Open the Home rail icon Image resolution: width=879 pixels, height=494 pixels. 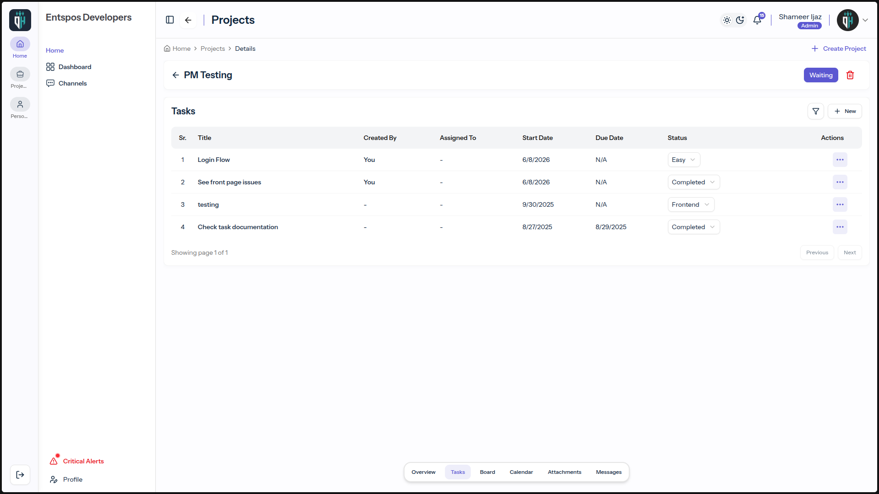click(x=20, y=44)
